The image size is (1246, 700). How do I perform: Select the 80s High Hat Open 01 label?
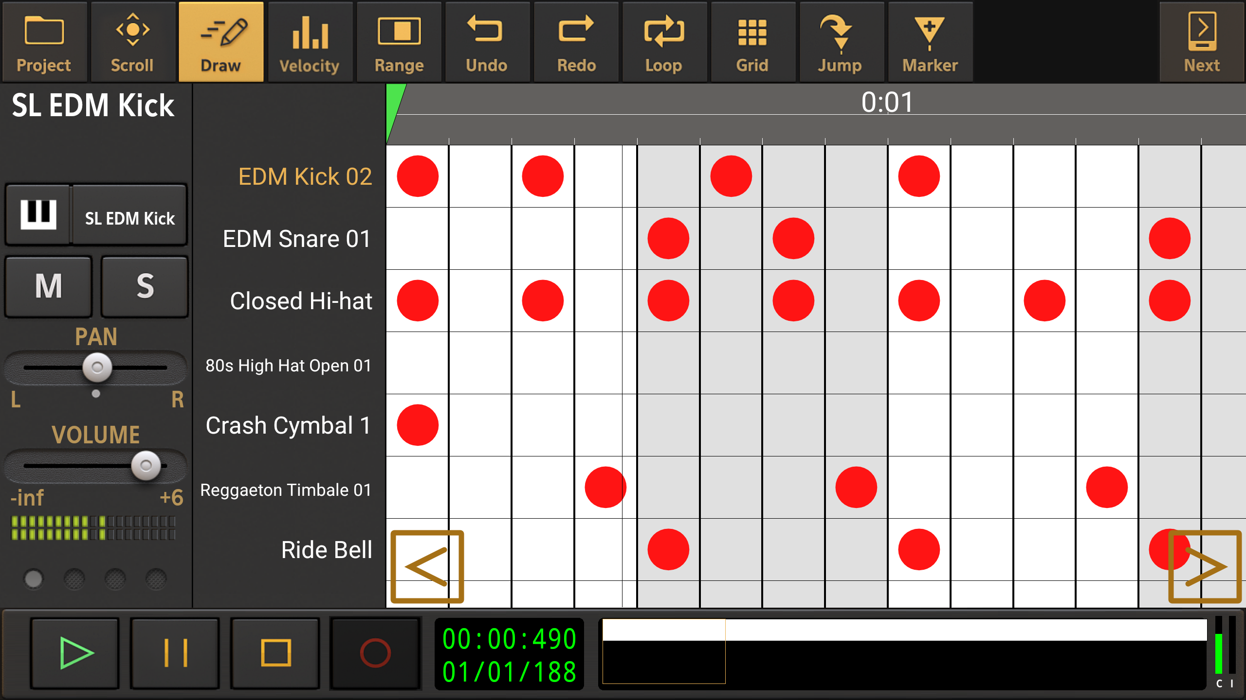click(x=288, y=365)
